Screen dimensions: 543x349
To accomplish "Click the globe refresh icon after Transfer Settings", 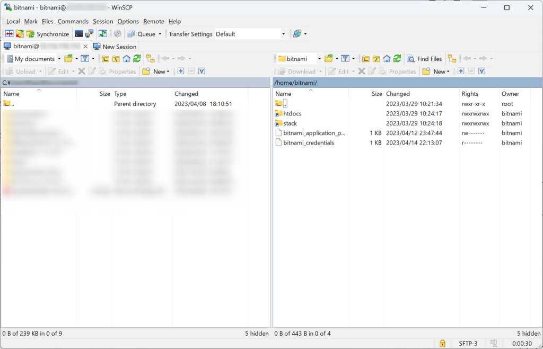I will pyautogui.click(x=297, y=34).
